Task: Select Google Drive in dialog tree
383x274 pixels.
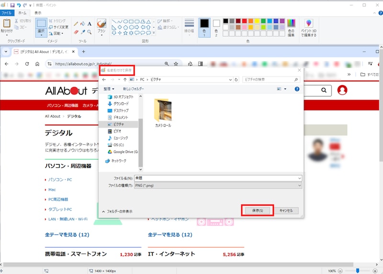Action: tap(123, 152)
